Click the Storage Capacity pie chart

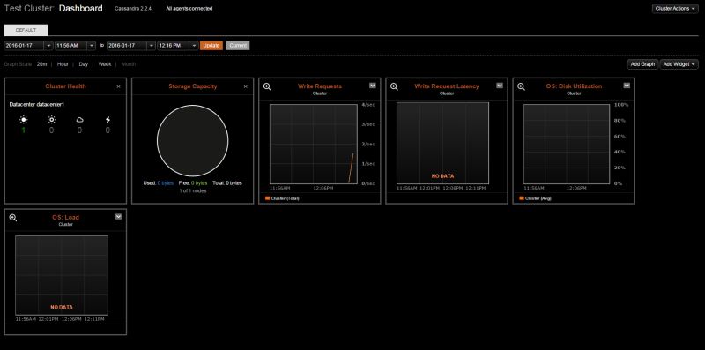(192, 141)
